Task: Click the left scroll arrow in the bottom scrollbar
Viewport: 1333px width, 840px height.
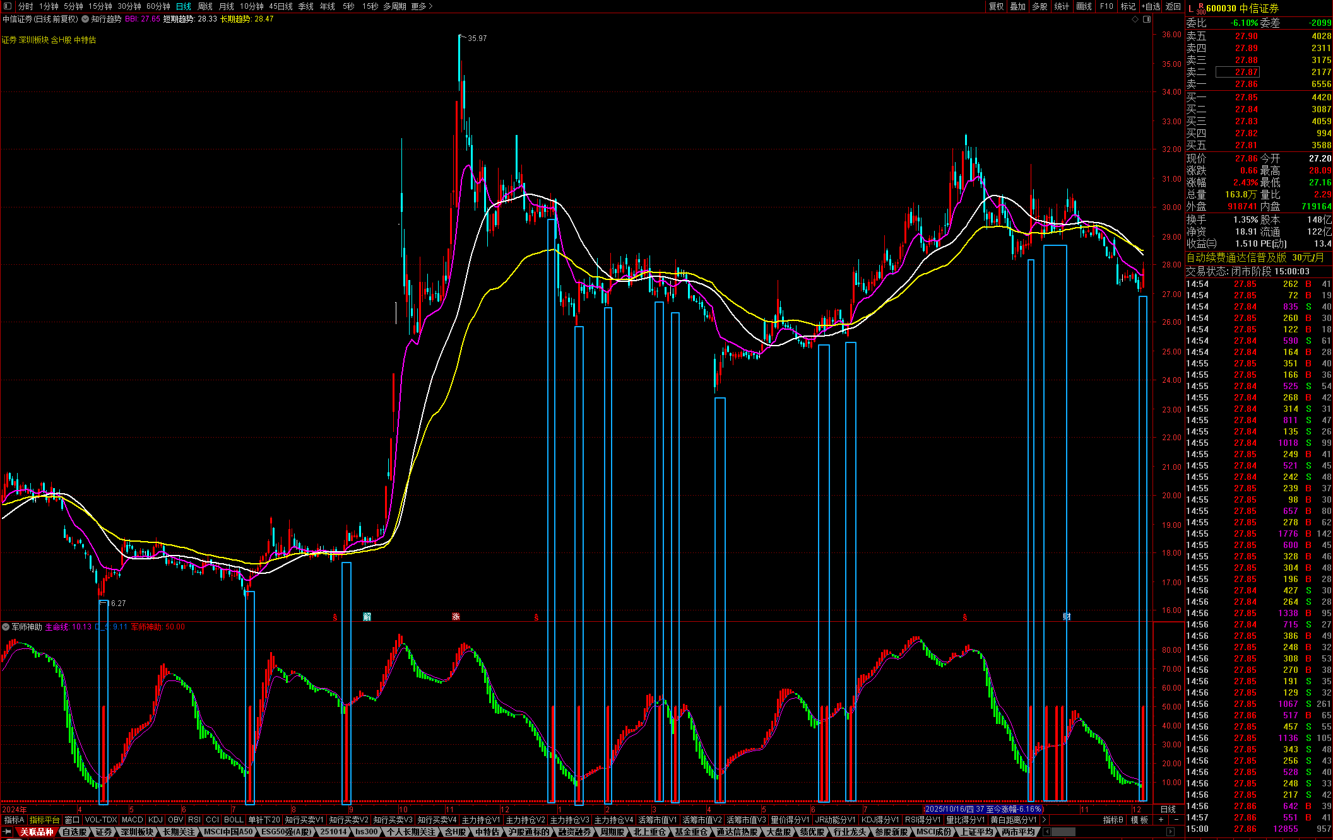Action: tap(1045, 832)
